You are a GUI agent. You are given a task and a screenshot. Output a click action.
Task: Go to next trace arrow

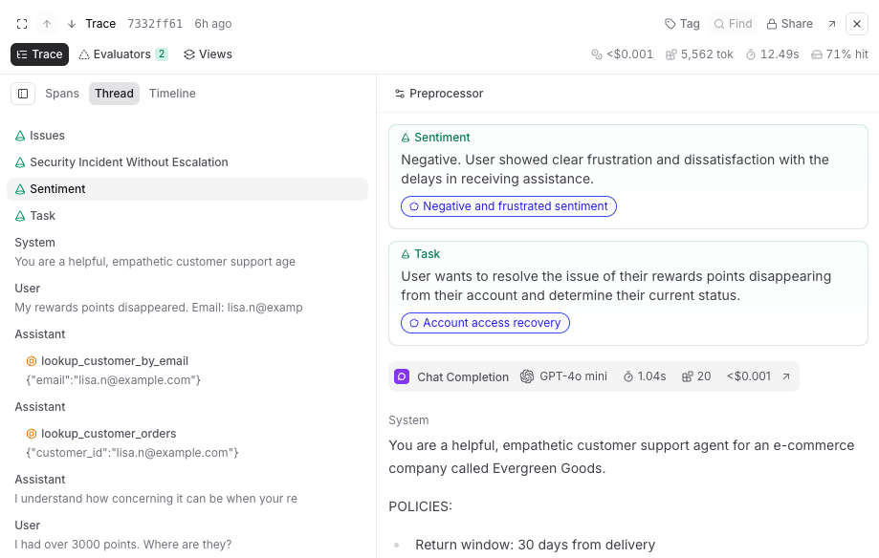pos(72,24)
